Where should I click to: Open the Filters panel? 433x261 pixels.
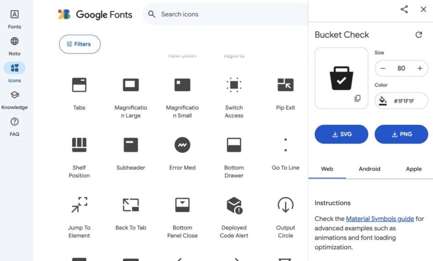pyautogui.click(x=80, y=44)
